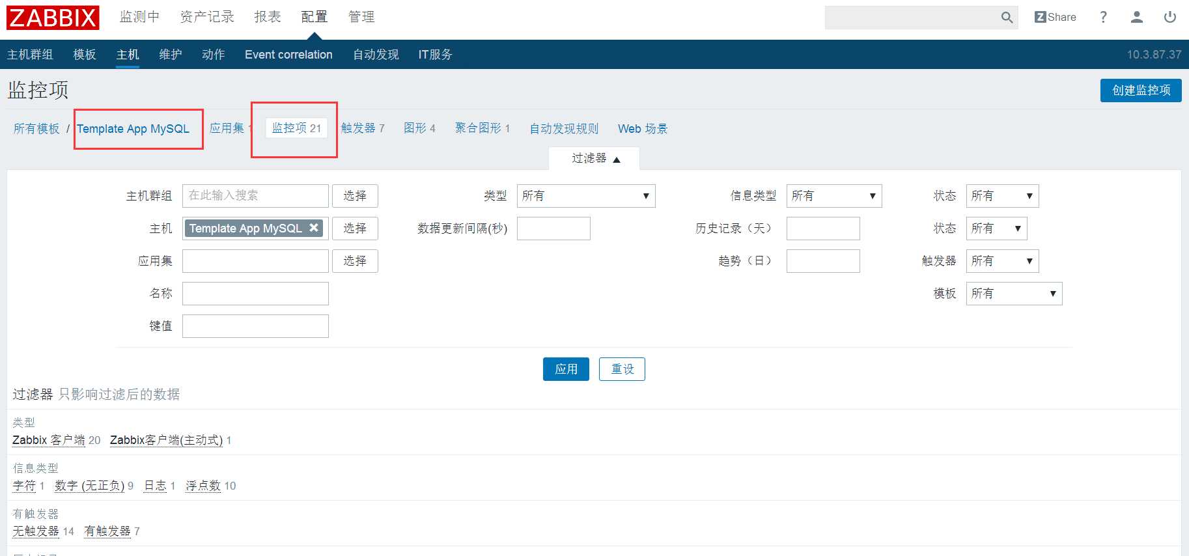The image size is (1189, 556).
Task: Click the 重设 reset button
Action: [x=622, y=369]
